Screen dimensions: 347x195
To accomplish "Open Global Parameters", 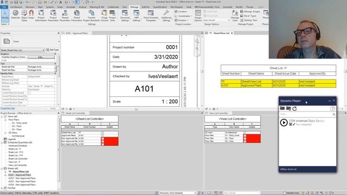I will click(x=76, y=15).
